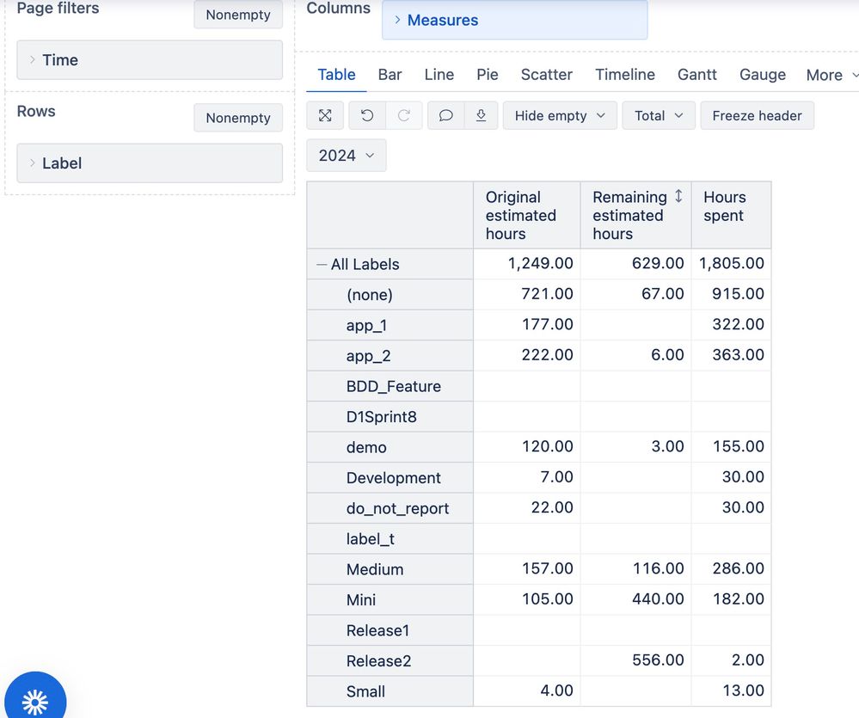The height and width of the screenshot is (718, 859).
Task: Select the do_not_report row label
Action: tap(397, 509)
